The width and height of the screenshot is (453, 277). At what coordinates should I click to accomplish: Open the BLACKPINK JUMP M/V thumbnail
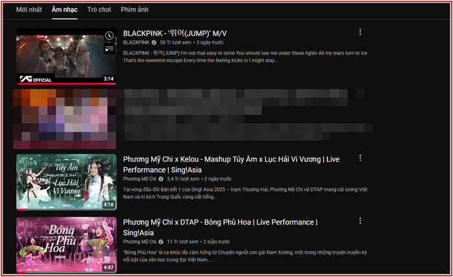(67, 56)
